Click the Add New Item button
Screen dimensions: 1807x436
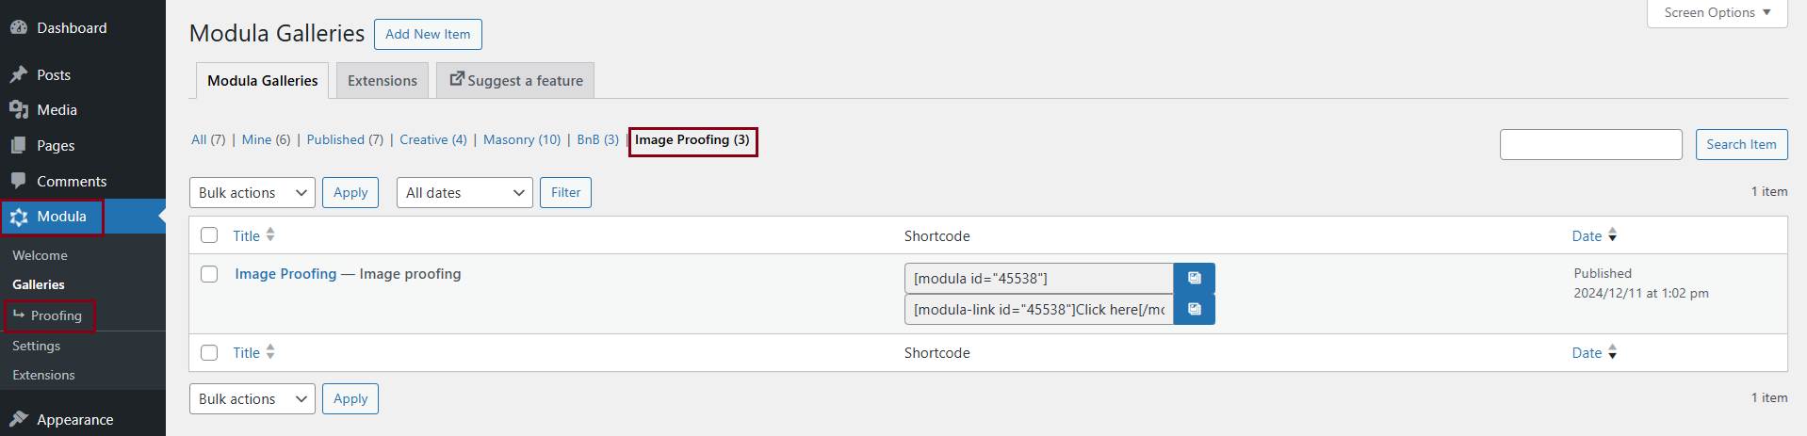pos(428,34)
